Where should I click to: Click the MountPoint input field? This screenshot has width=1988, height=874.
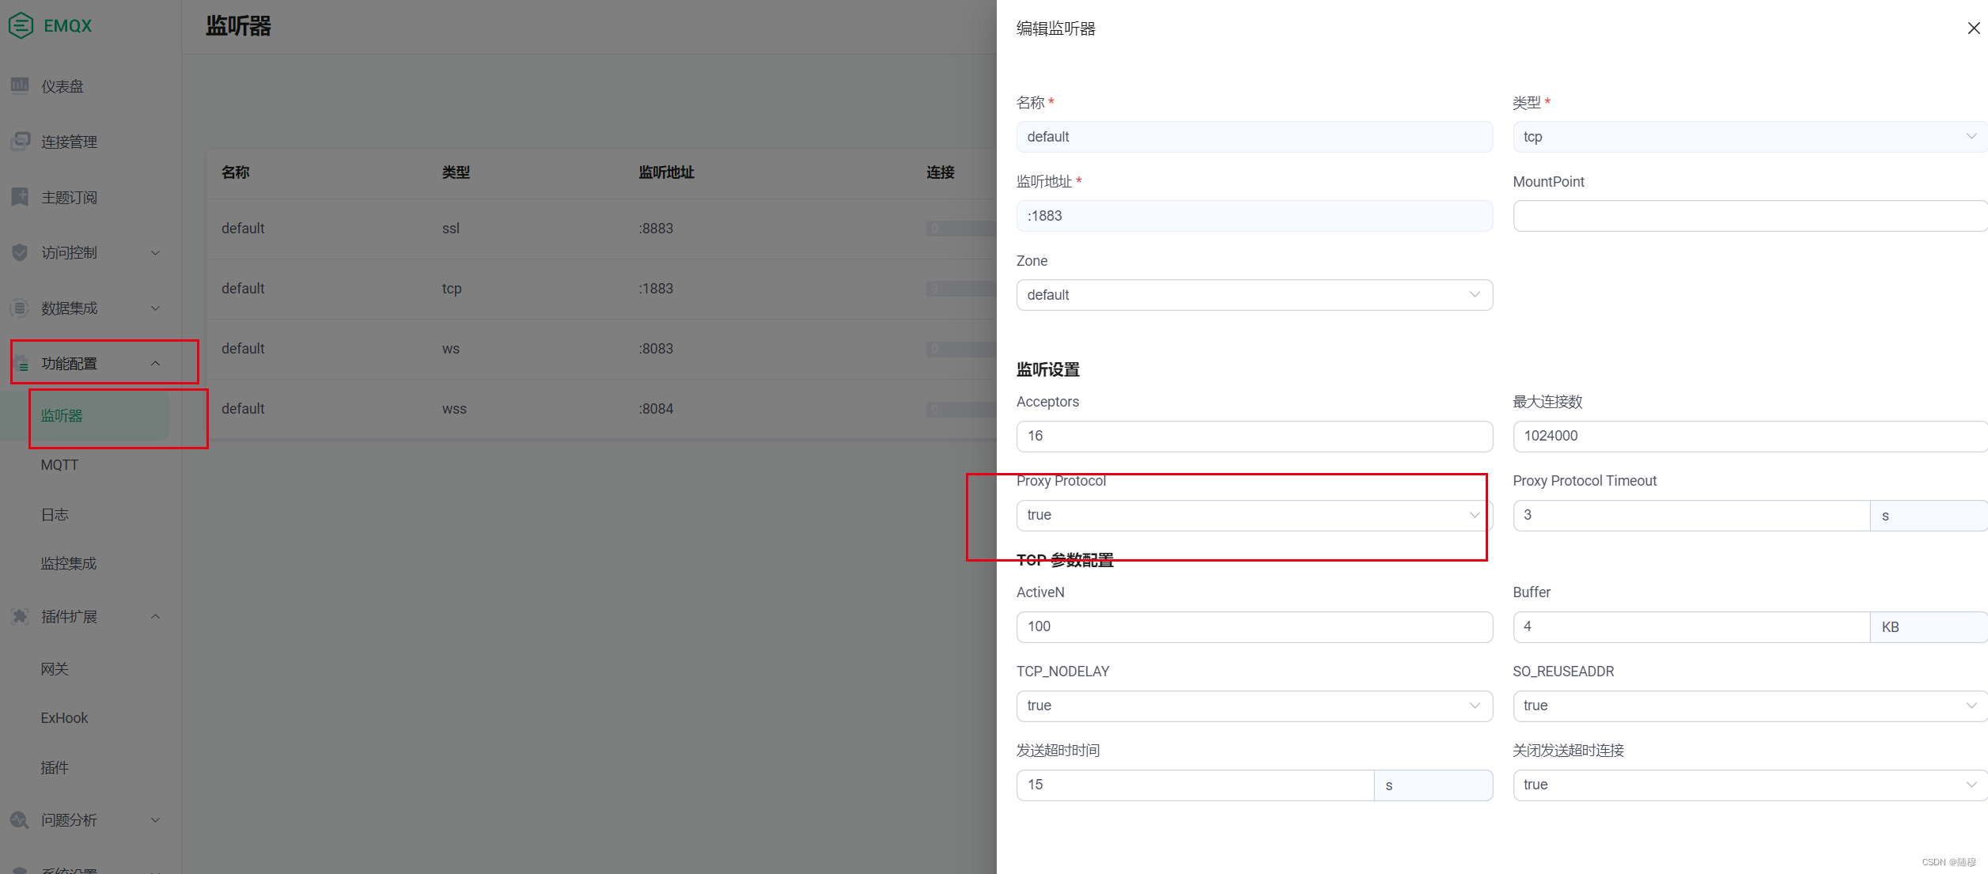pos(1748,216)
